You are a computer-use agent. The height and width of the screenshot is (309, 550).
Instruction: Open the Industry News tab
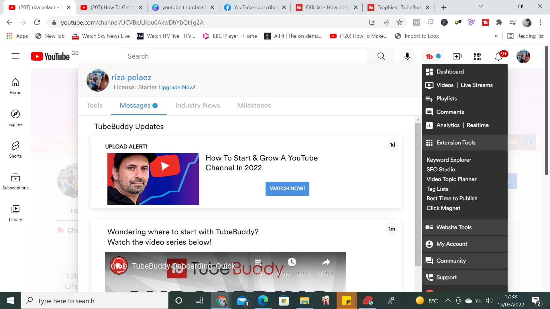pos(198,105)
